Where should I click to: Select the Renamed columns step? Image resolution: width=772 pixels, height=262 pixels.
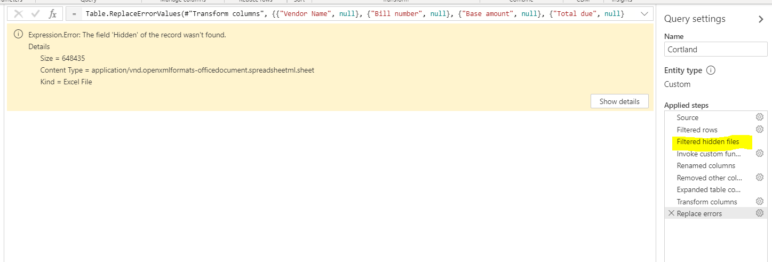click(x=707, y=165)
